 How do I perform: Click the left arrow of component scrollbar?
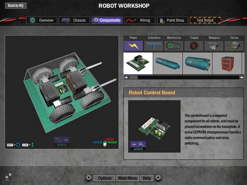coord(126,77)
